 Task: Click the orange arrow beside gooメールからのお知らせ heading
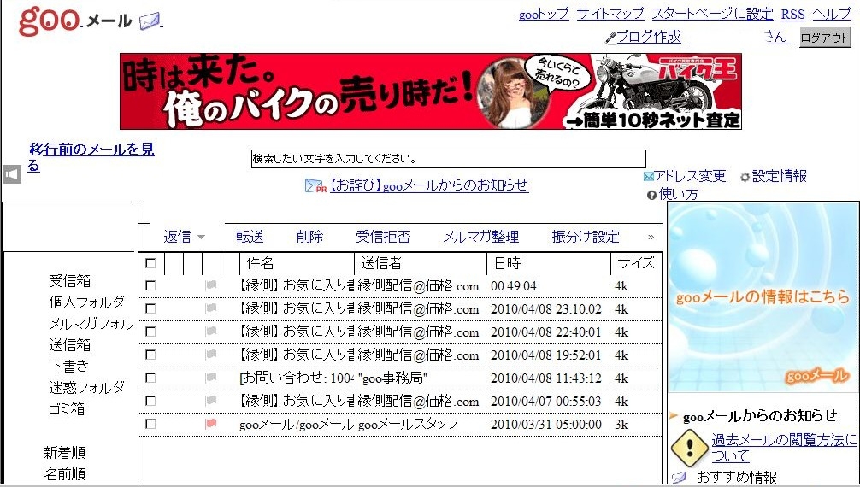coord(674,416)
